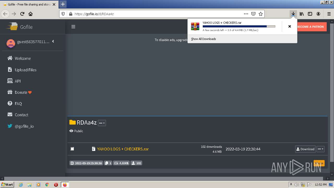
Task: Click the guest account avatar
Action: tap(11, 43)
